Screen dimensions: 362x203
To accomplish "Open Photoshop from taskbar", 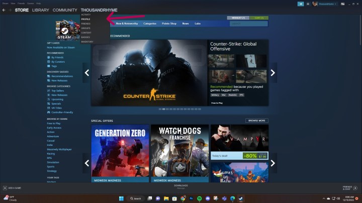I will click(x=191, y=198).
